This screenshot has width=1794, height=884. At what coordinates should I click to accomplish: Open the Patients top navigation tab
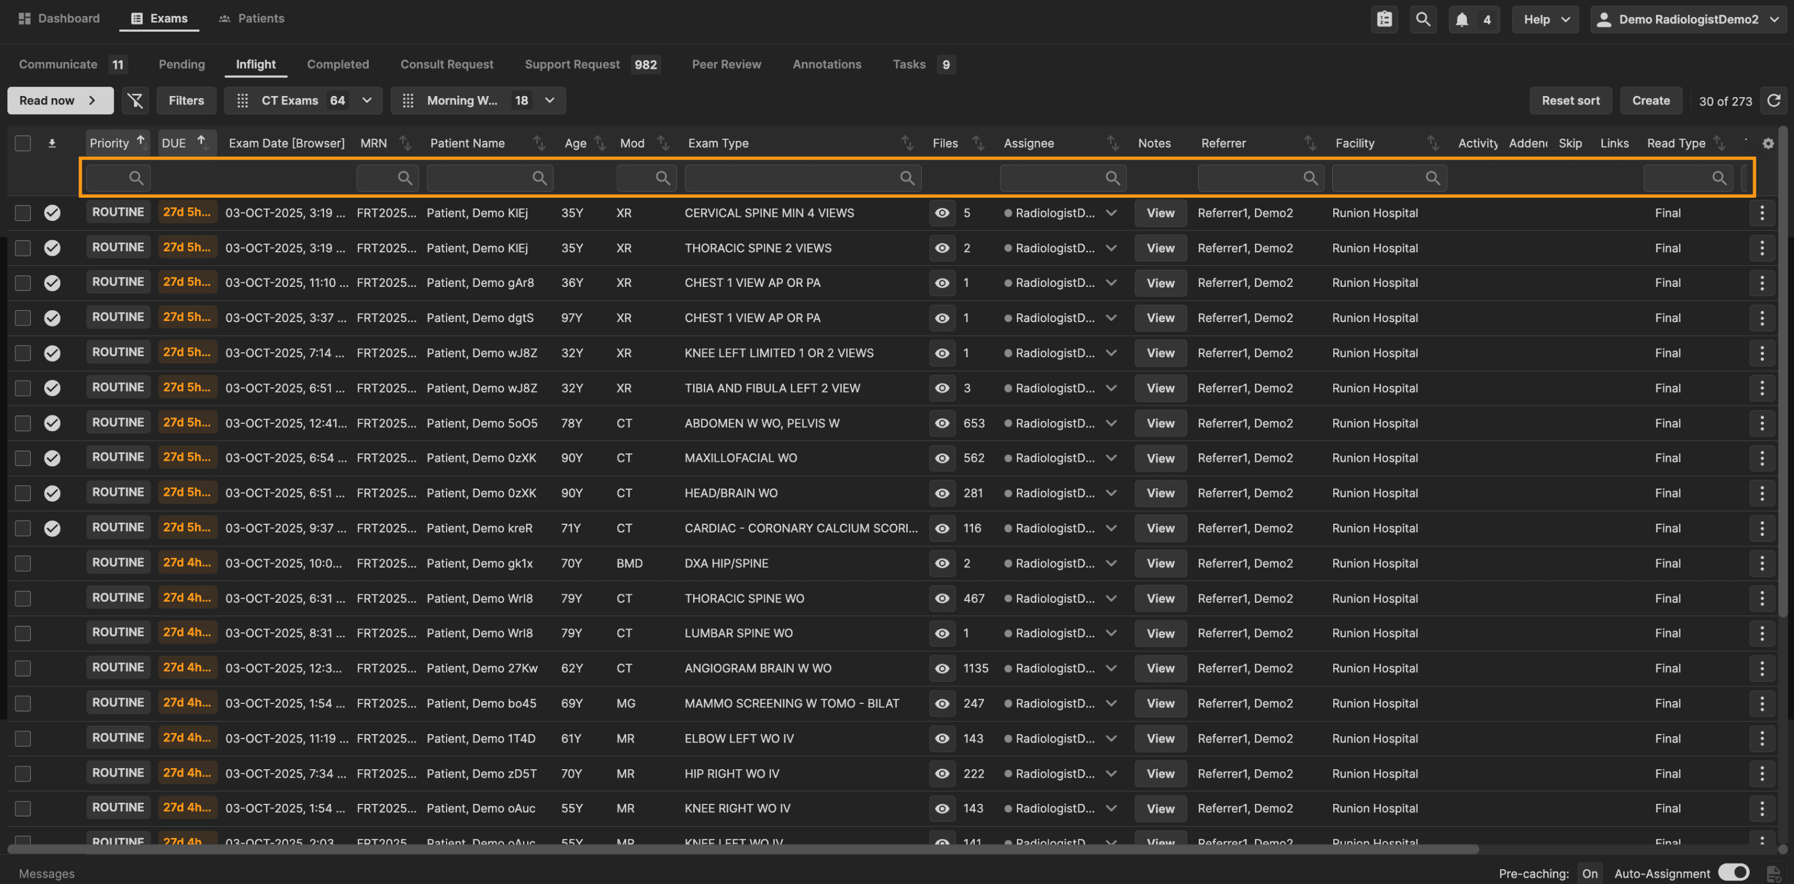coord(252,18)
